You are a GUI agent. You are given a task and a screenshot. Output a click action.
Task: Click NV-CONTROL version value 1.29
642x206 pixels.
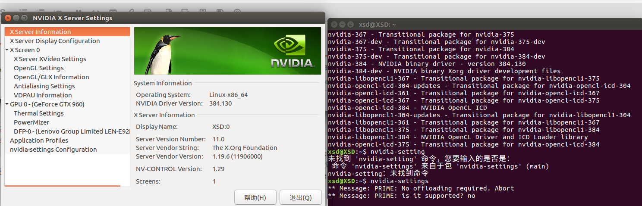(x=218, y=169)
